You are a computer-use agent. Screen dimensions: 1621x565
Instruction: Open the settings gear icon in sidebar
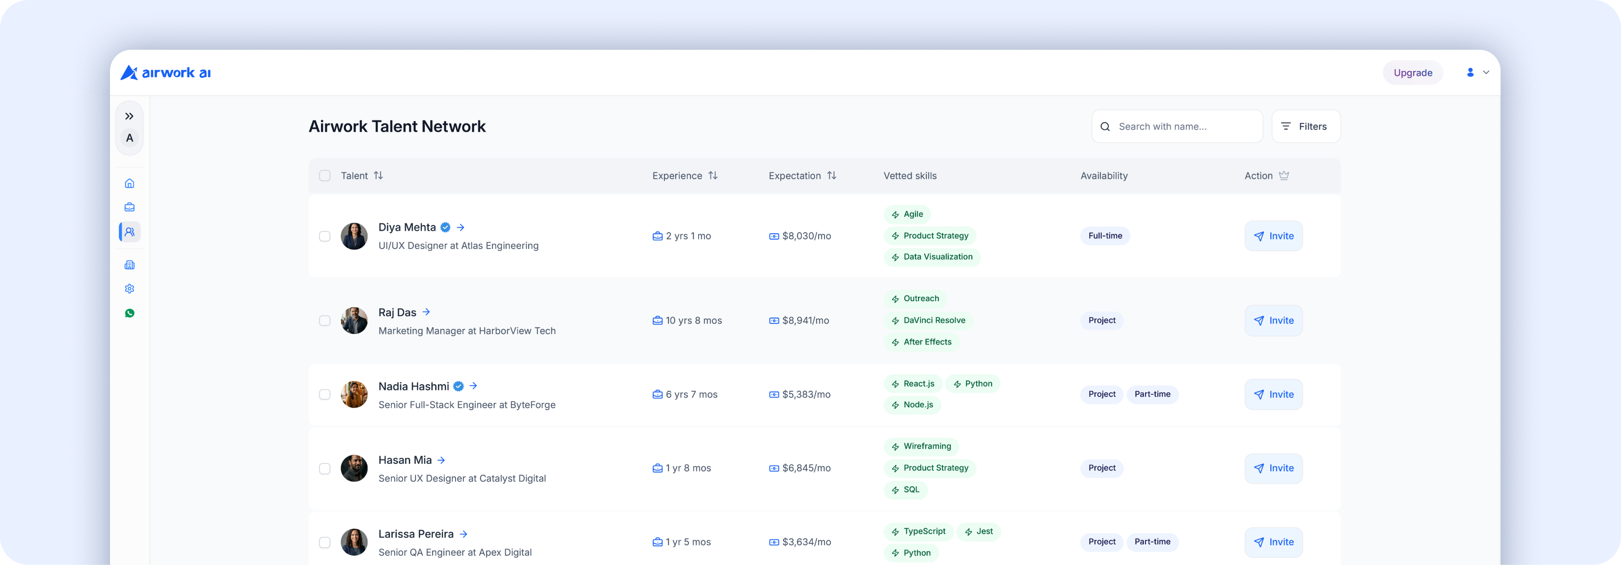[x=129, y=289]
